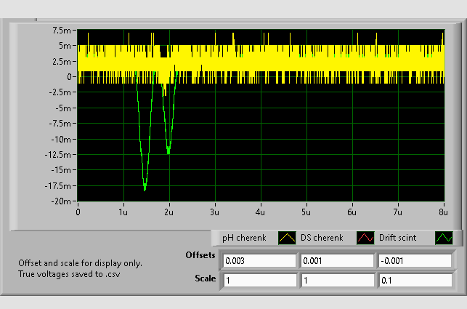Viewport: 467px width, 309px height.
Task: Click the red DS cherenk plot icon
Action: tap(365, 238)
